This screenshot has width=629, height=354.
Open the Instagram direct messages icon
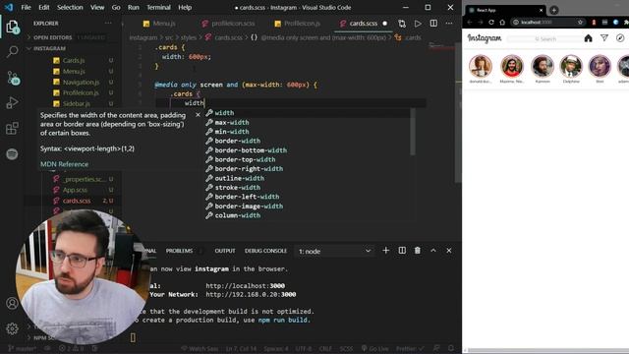[x=604, y=38]
